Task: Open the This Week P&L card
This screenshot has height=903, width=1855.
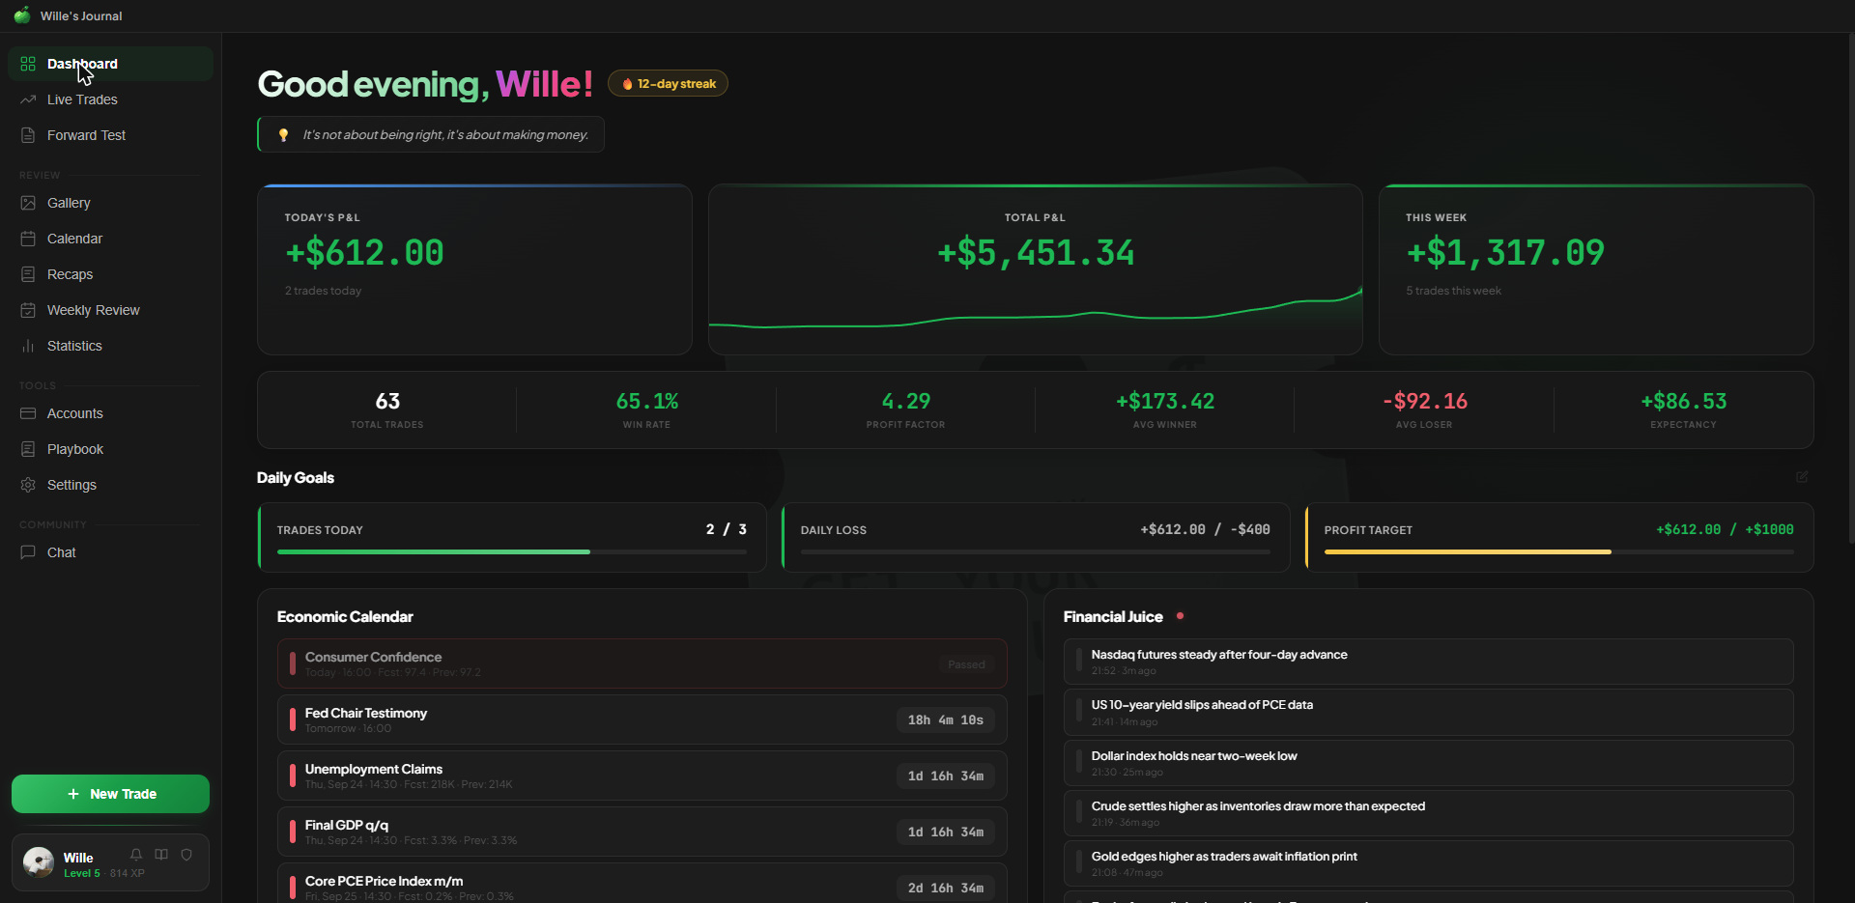Action: click(1596, 269)
